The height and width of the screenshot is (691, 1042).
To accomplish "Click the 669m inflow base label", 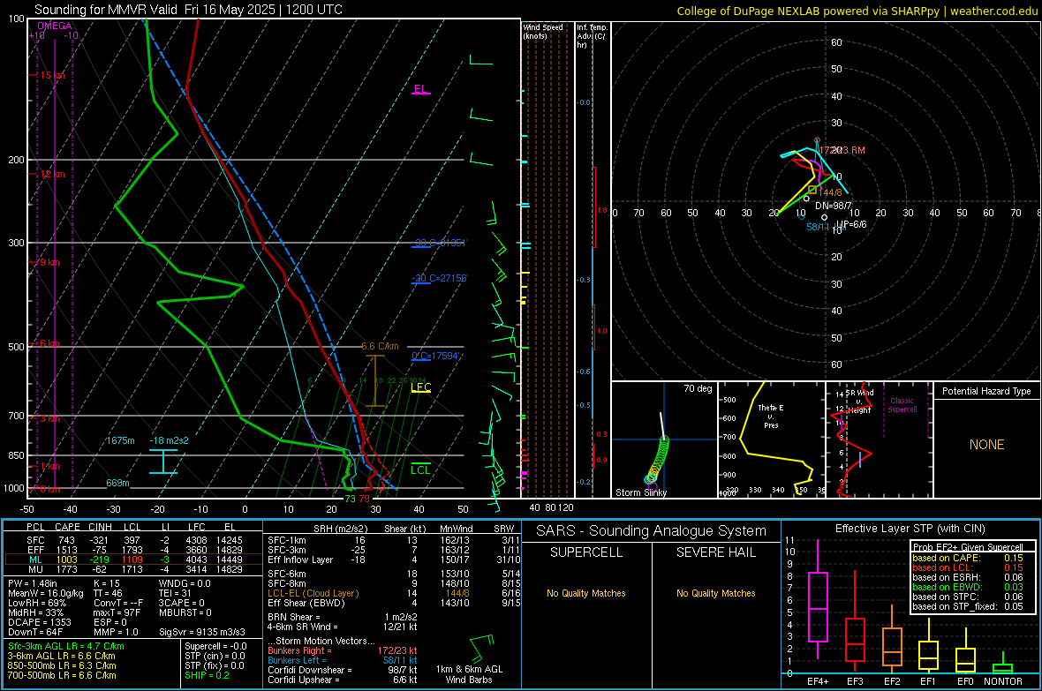I will 117,483.
